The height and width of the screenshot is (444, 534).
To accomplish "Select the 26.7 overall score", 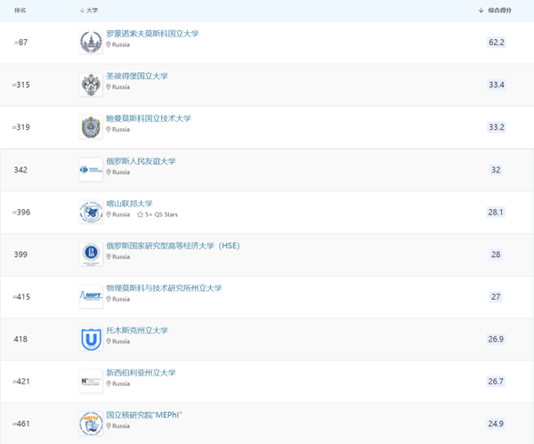I will [x=496, y=382].
